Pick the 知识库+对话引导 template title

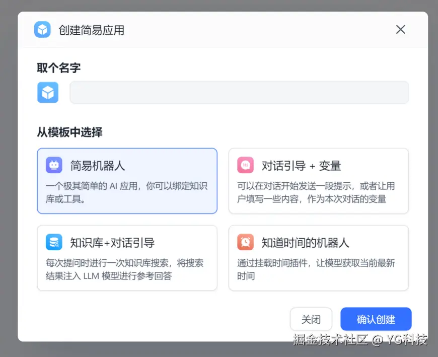click(112, 243)
